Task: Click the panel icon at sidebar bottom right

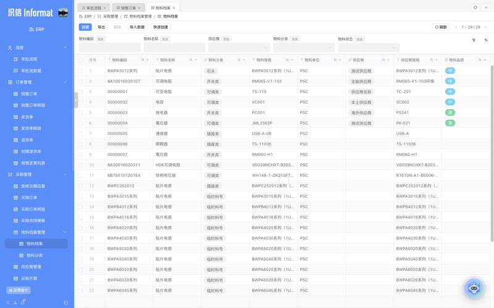Action: point(66,302)
